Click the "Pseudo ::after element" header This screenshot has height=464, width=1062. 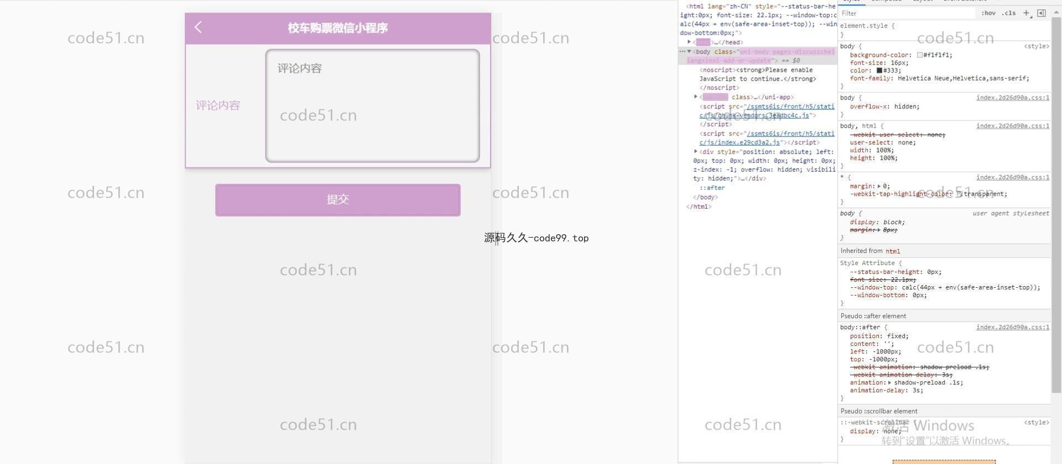(944, 316)
